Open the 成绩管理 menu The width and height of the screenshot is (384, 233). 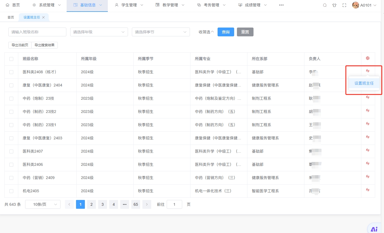pyautogui.click(x=253, y=5)
